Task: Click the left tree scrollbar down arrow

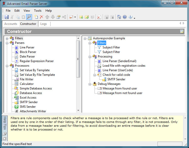Action: pyautogui.click(x=78, y=110)
